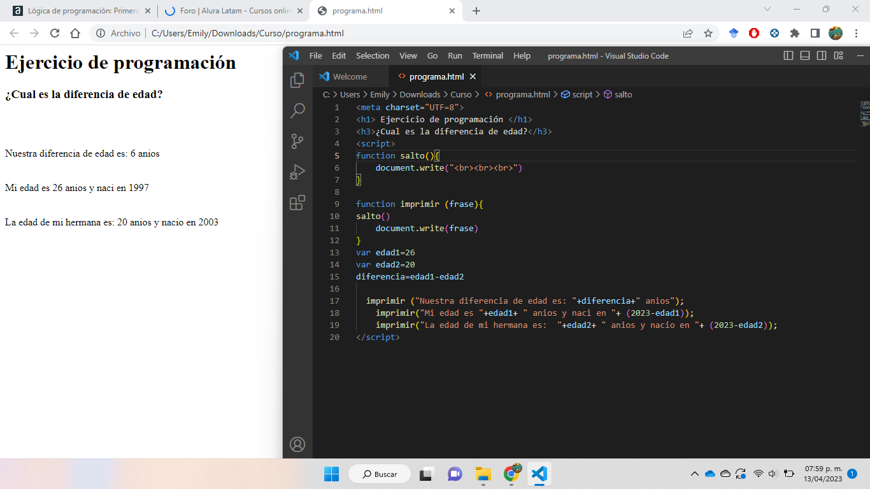Click the VS Code logo icon
The width and height of the screenshot is (870, 489).
click(x=294, y=55)
